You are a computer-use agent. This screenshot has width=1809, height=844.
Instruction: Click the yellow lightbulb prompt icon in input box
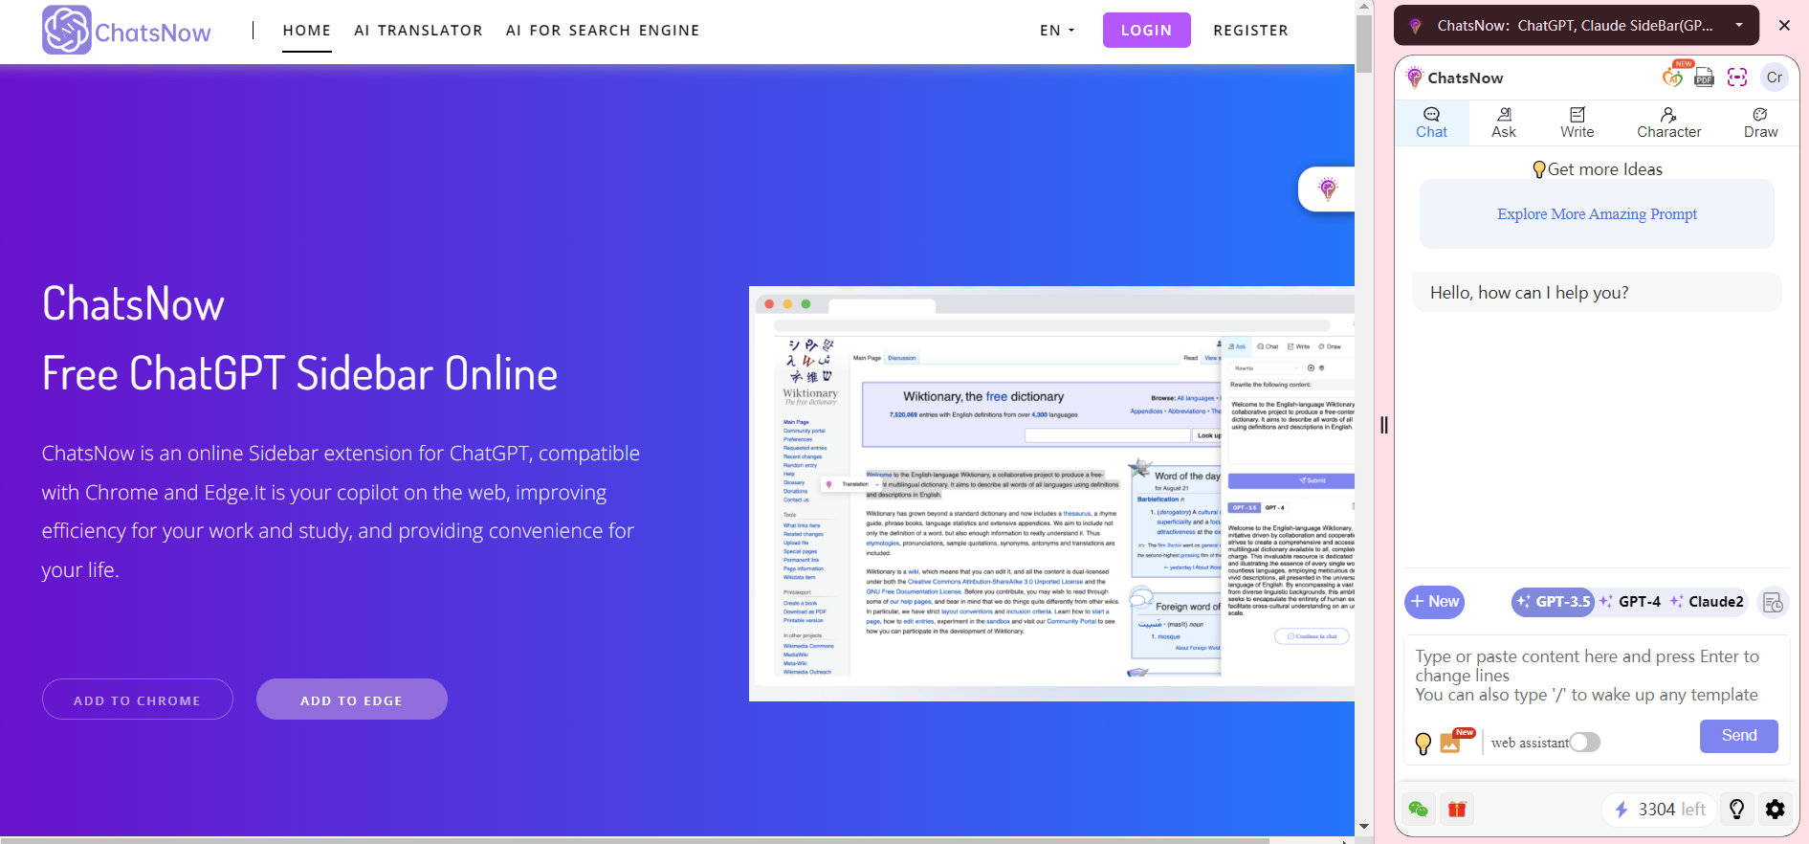1423,744
